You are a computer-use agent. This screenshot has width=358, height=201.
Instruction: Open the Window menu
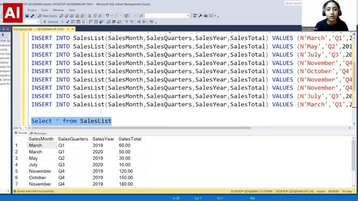[x=58, y=10]
